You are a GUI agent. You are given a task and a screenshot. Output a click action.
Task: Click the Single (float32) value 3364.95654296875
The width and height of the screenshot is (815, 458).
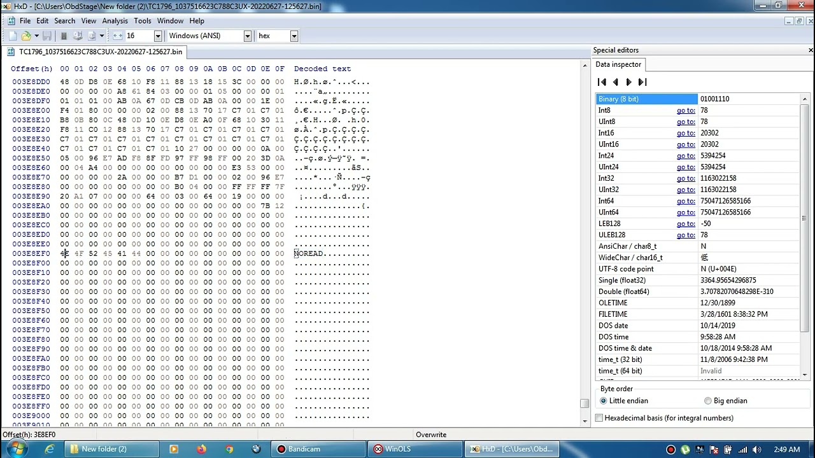click(x=728, y=281)
